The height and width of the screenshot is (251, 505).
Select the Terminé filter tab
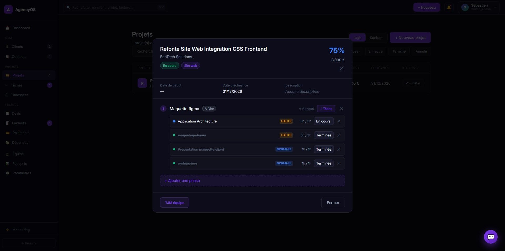click(399, 52)
